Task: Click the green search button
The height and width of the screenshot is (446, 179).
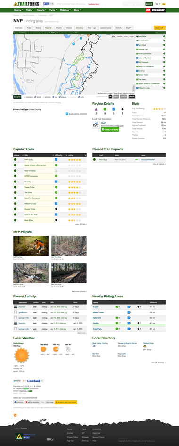Action: (149, 4)
